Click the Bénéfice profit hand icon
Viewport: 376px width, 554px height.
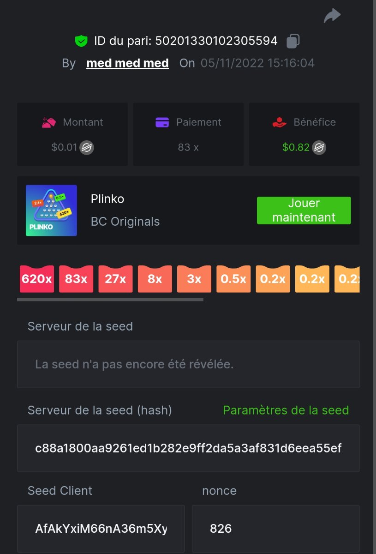(x=280, y=122)
